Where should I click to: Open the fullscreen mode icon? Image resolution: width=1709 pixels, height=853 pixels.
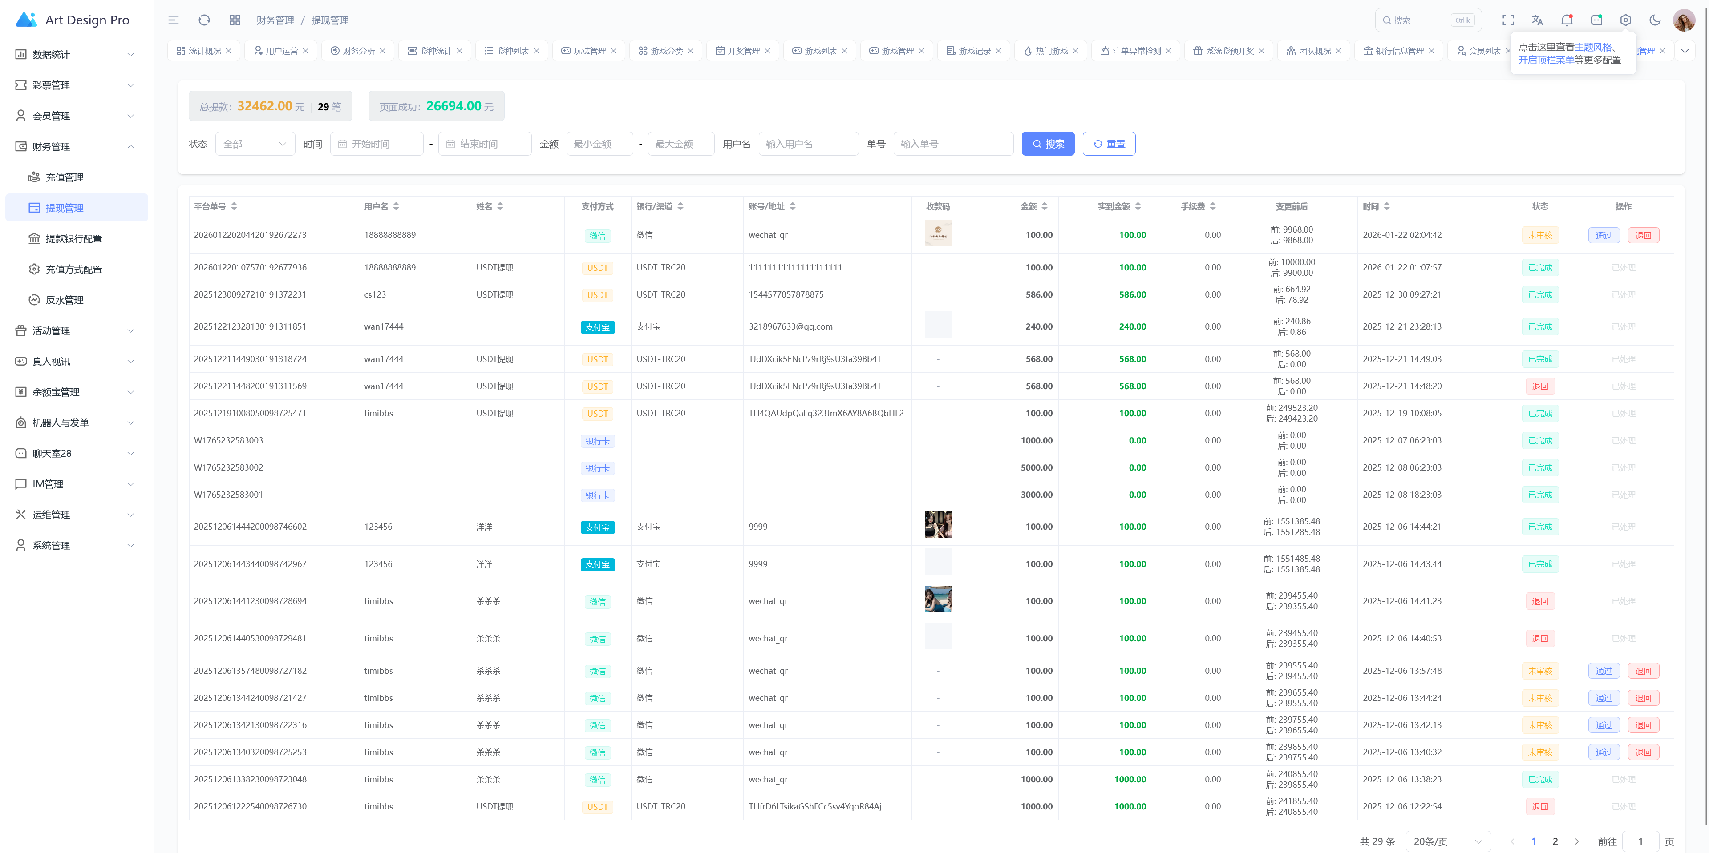[x=1508, y=20]
